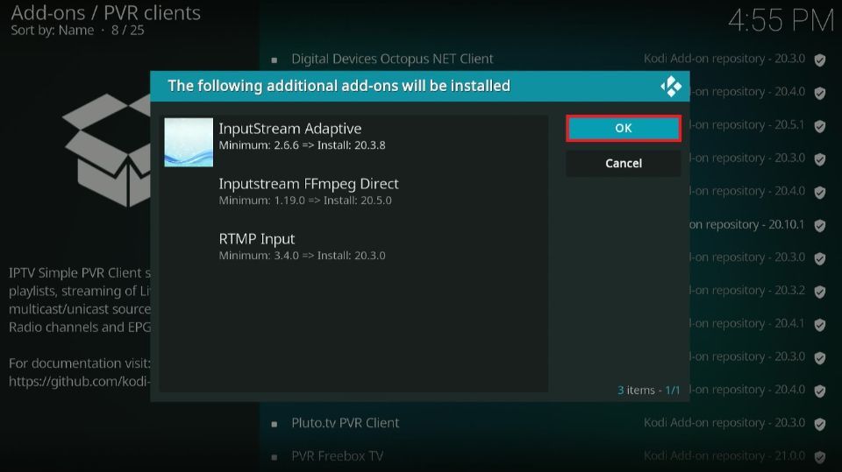Click 'Minimum: 3.4.0 => Install: 20.3.0' text
The width and height of the screenshot is (842, 472).
(x=302, y=256)
